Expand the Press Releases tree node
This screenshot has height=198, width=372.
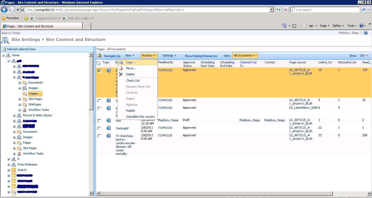click(x=8, y=164)
